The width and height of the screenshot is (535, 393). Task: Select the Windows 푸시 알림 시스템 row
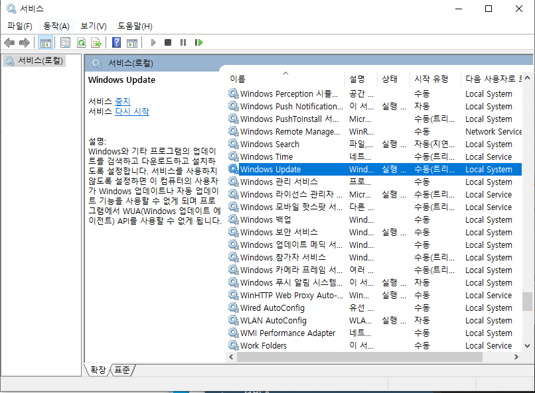pos(374,283)
